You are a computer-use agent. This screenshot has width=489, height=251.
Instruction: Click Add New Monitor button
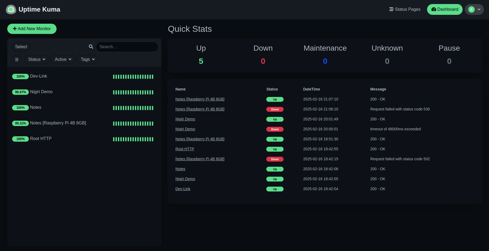point(32,29)
